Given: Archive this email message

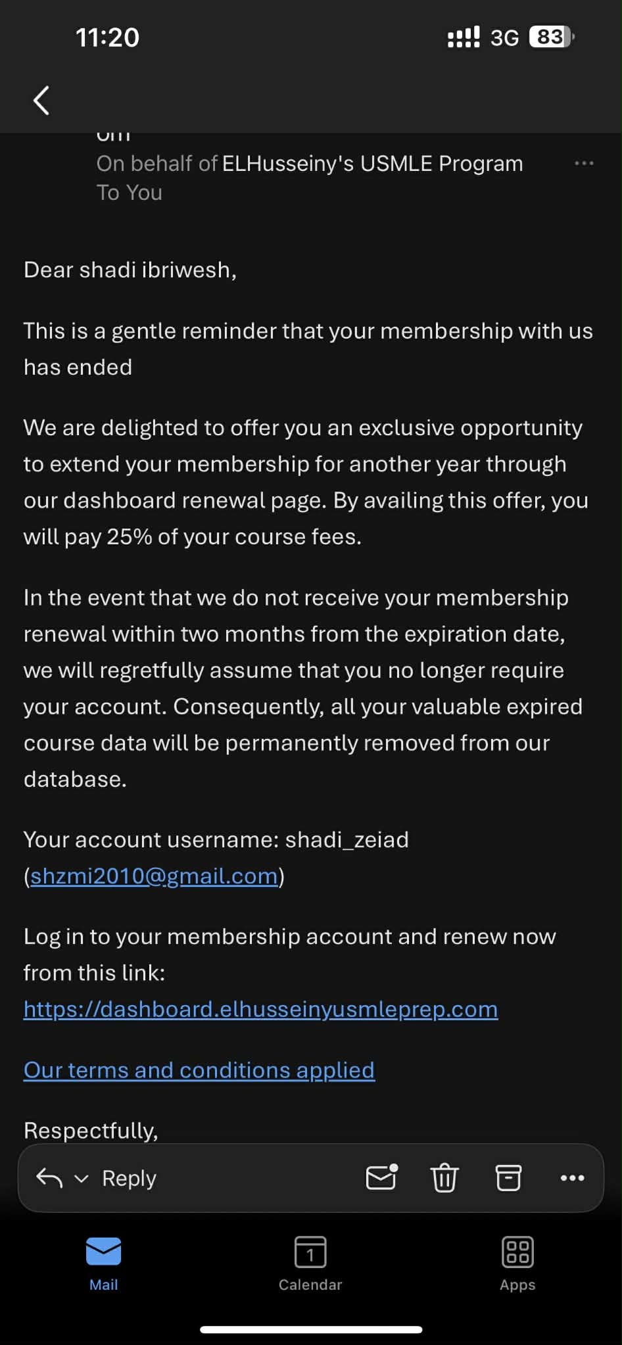Looking at the screenshot, I should [x=508, y=1177].
